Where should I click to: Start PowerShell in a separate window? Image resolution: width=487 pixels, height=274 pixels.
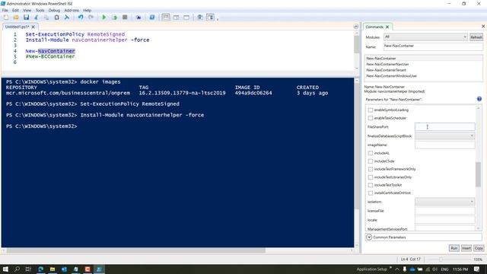pyautogui.click(x=152, y=18)
